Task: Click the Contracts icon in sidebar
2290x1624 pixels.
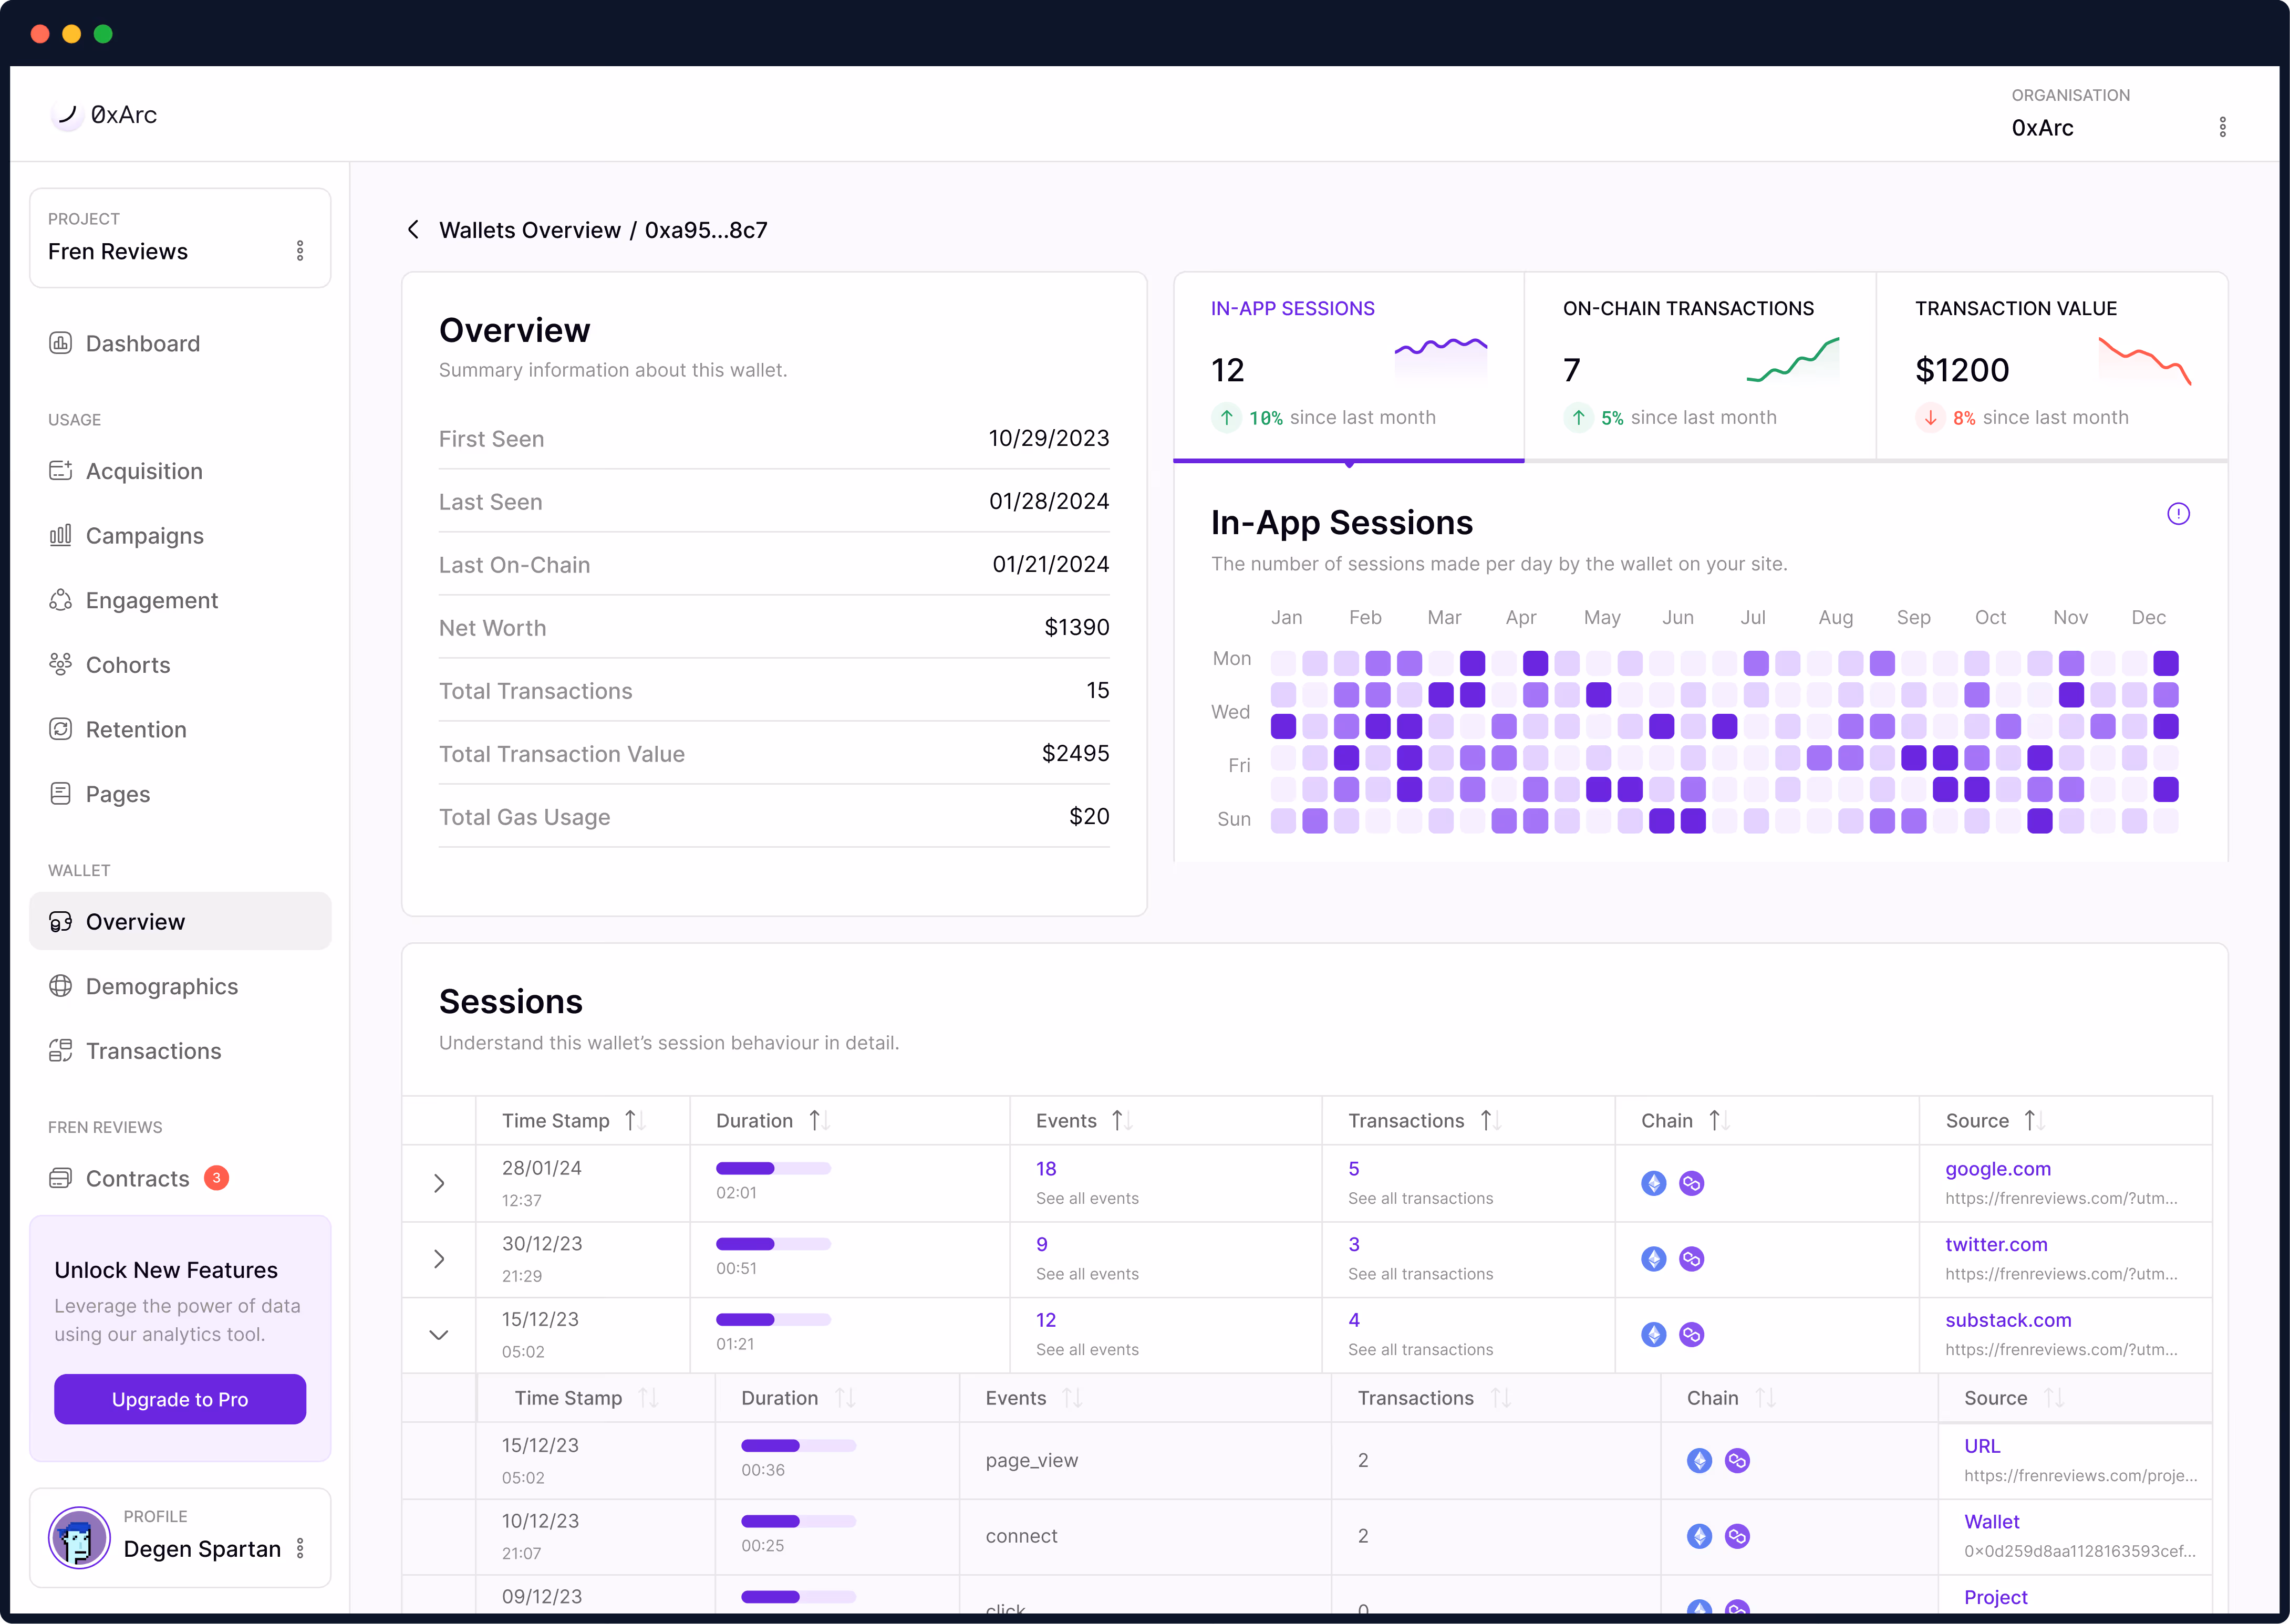Action: coord(60,1178)
